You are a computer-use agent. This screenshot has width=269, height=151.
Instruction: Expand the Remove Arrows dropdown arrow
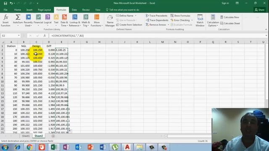(168, 25)
